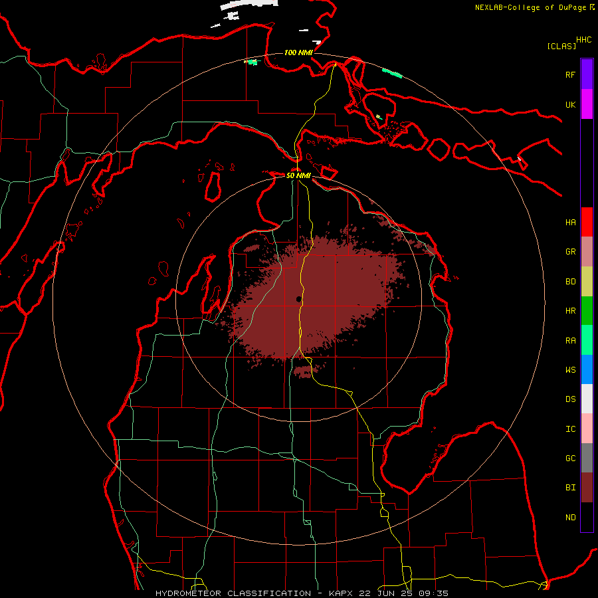
Task: Click the green echo left of the 100 NMI label
Action: tap(252, 62)
